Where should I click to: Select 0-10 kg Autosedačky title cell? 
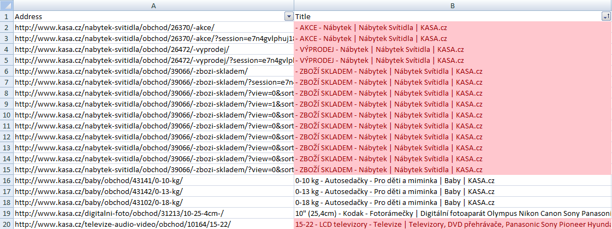pos(453,180)
